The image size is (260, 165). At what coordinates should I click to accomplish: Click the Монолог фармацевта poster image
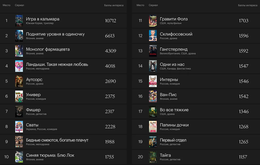[19, 51]
